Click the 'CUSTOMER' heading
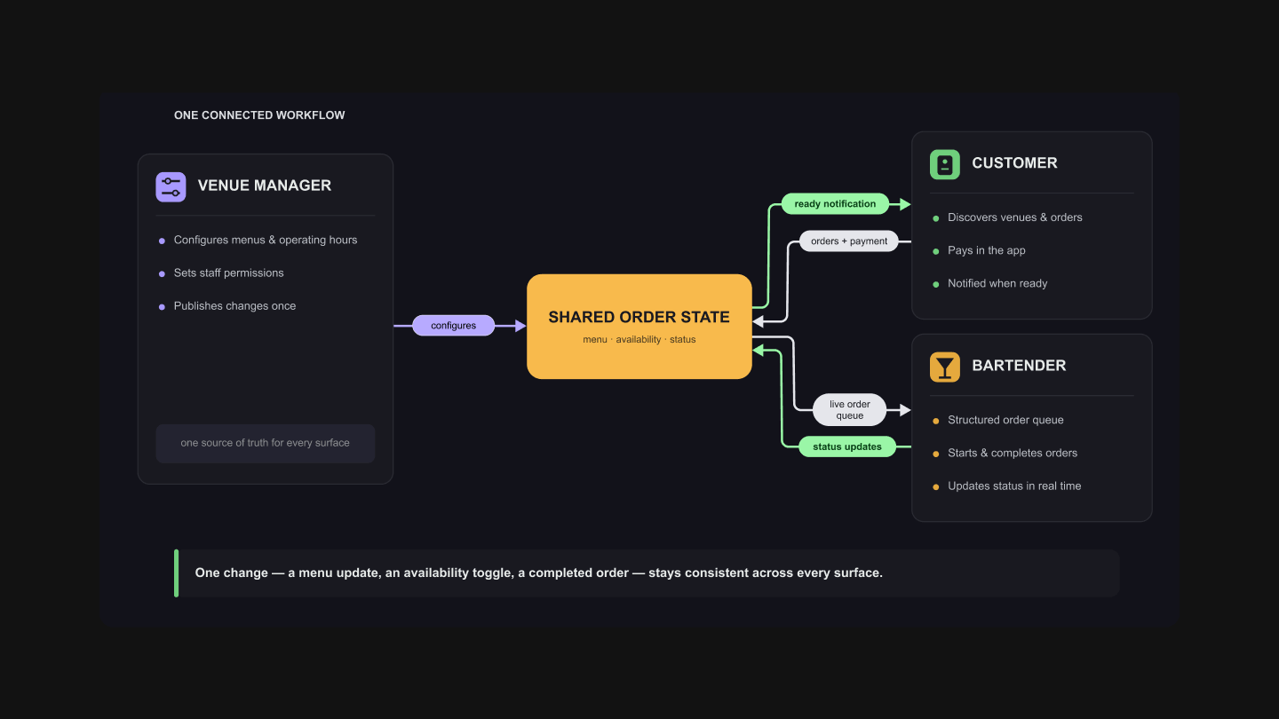The height and width of the screenshot is (719, 1279). point(1014,163)
